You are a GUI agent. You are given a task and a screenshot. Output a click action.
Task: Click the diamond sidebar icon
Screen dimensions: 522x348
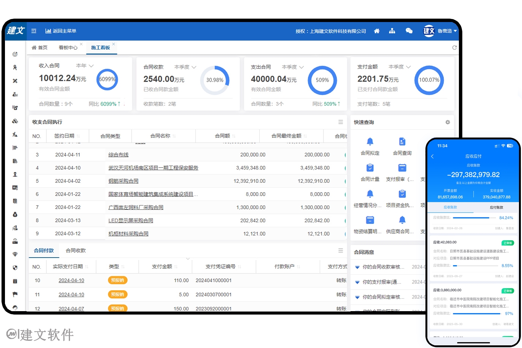pos(15,255)
